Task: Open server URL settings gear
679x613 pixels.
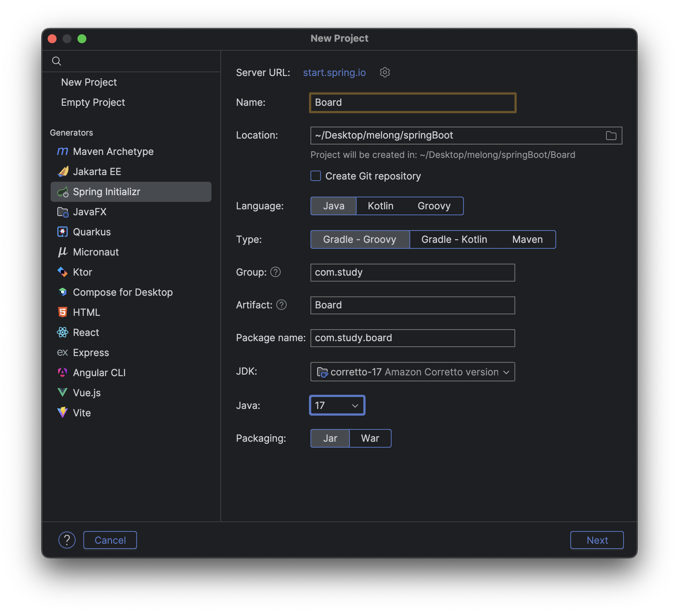Action: [385, 72]
